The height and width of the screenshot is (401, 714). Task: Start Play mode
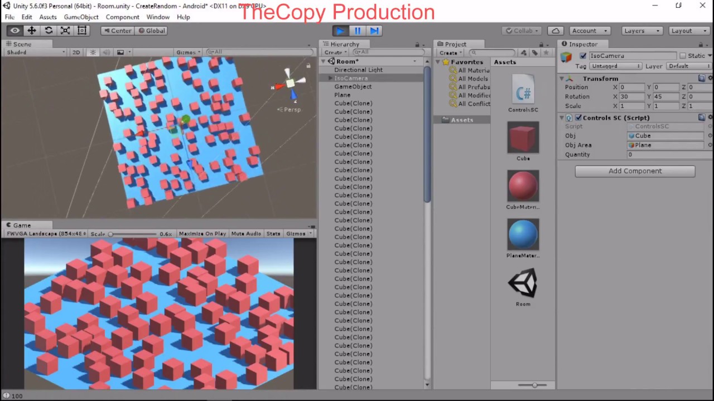coord(340,31)
